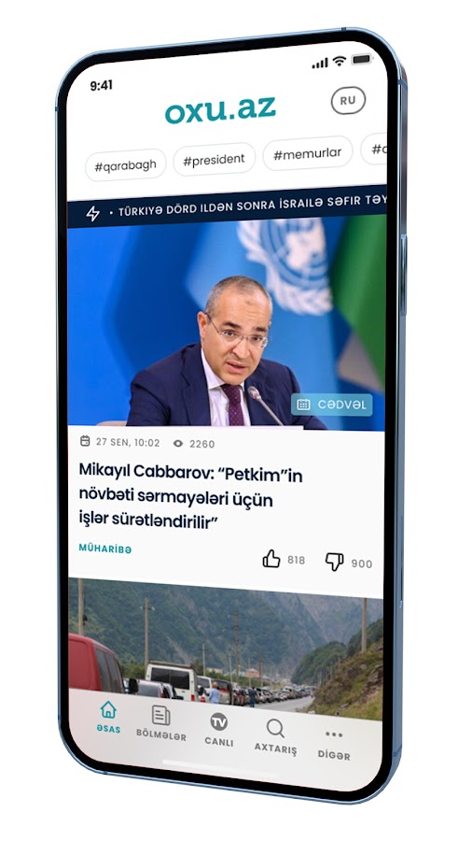Open the Mühari̇bə category link
Screen dimensions: 472x841
[105, 549]
